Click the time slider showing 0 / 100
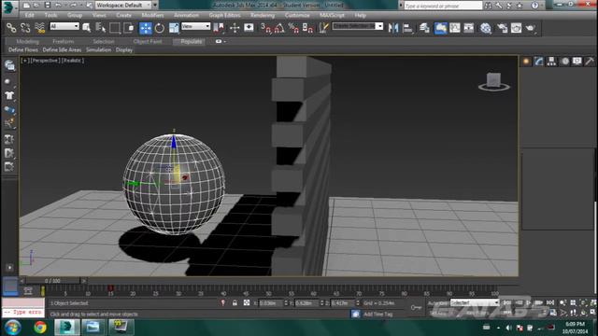598x336 pixels. [x=52, y=281]
